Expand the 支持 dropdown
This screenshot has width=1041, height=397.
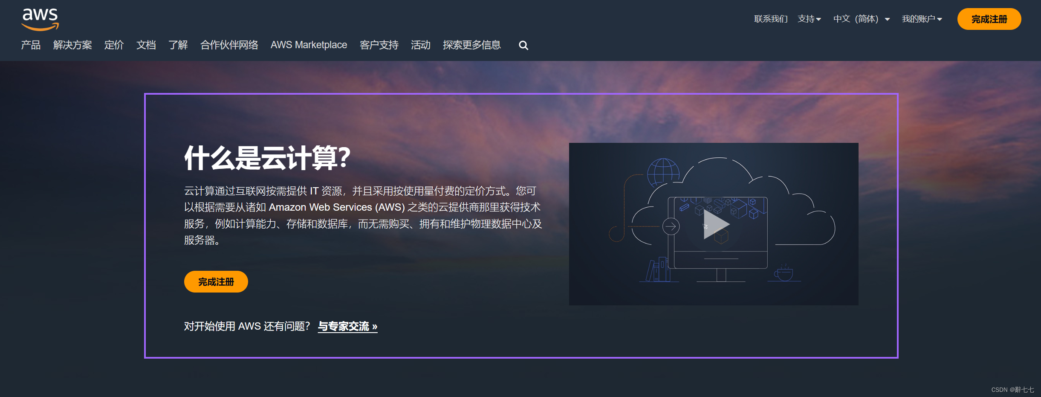click(x=809, y=19)
